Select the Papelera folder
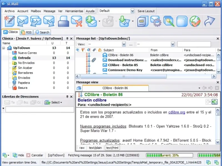The image size is (222, 166). 24,83
